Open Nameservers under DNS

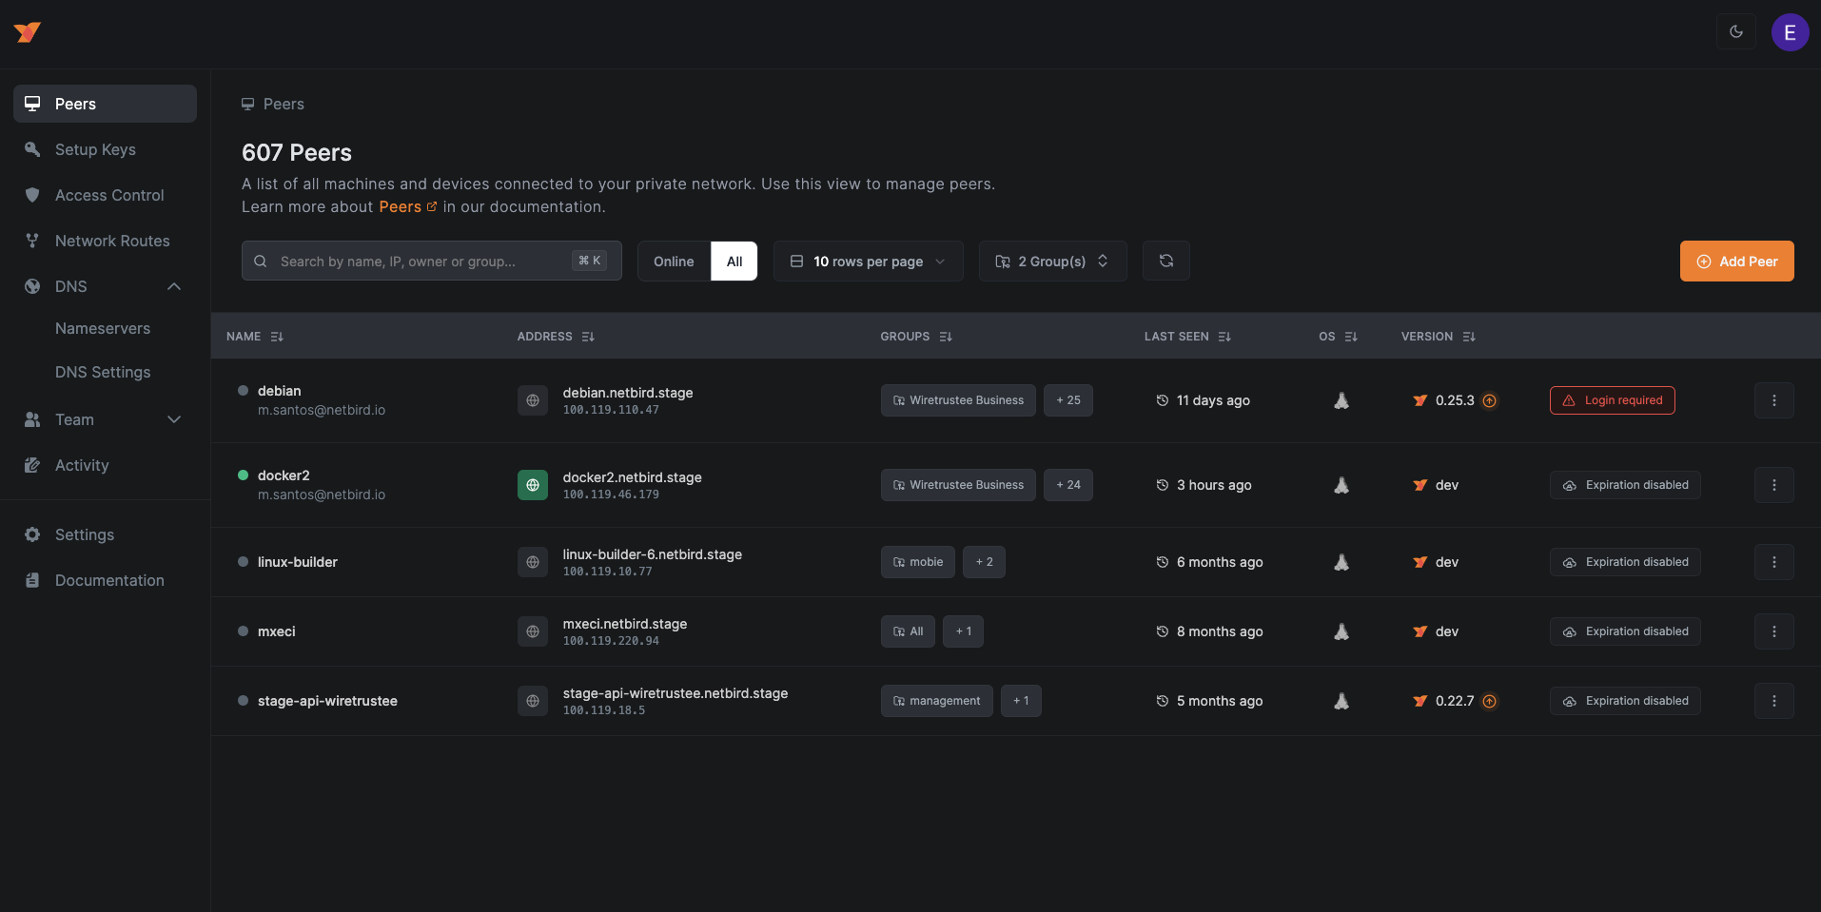tap(103, 328)
